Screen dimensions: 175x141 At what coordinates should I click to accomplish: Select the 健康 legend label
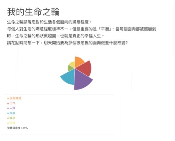point(12,118)
